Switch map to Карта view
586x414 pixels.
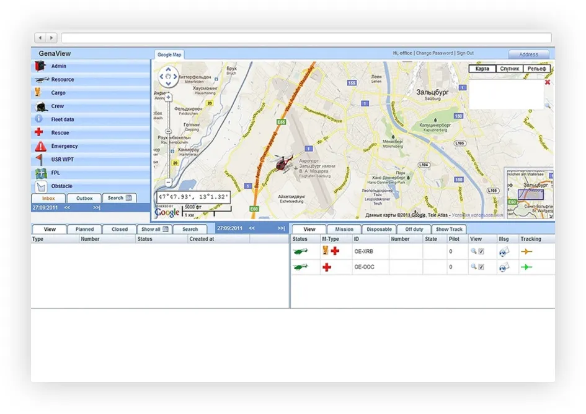(482, 69)
